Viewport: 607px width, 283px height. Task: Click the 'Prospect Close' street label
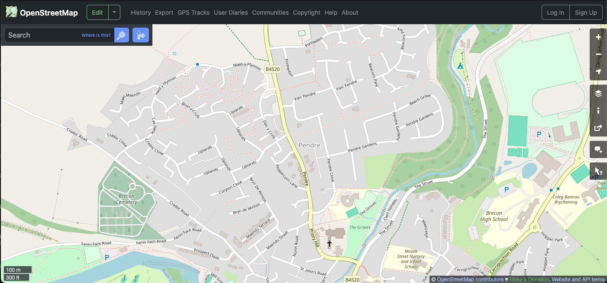click(207, 254)
